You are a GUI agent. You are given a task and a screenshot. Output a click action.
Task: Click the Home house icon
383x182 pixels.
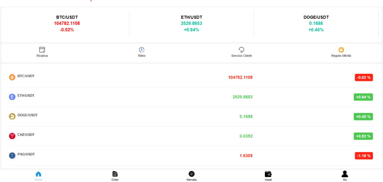(39, 174)
